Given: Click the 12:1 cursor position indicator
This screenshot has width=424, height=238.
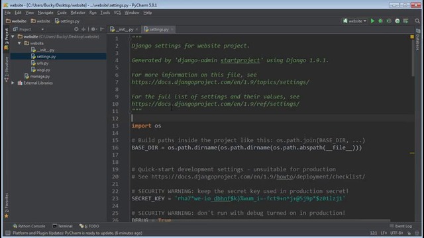Looking at the screenshot, I should point(374,233).
